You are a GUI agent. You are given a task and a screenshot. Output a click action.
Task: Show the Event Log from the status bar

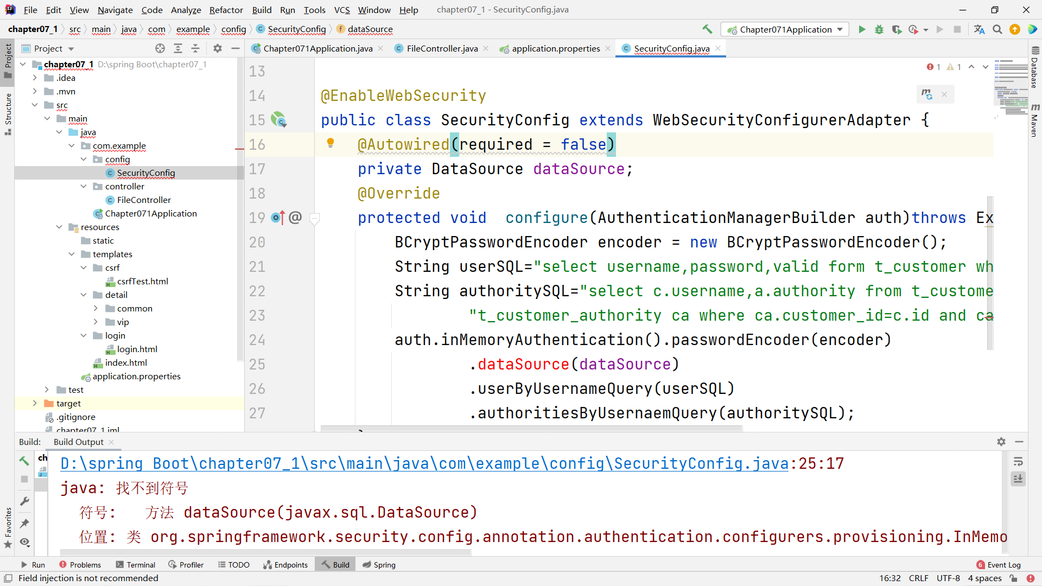(1003, 564)
